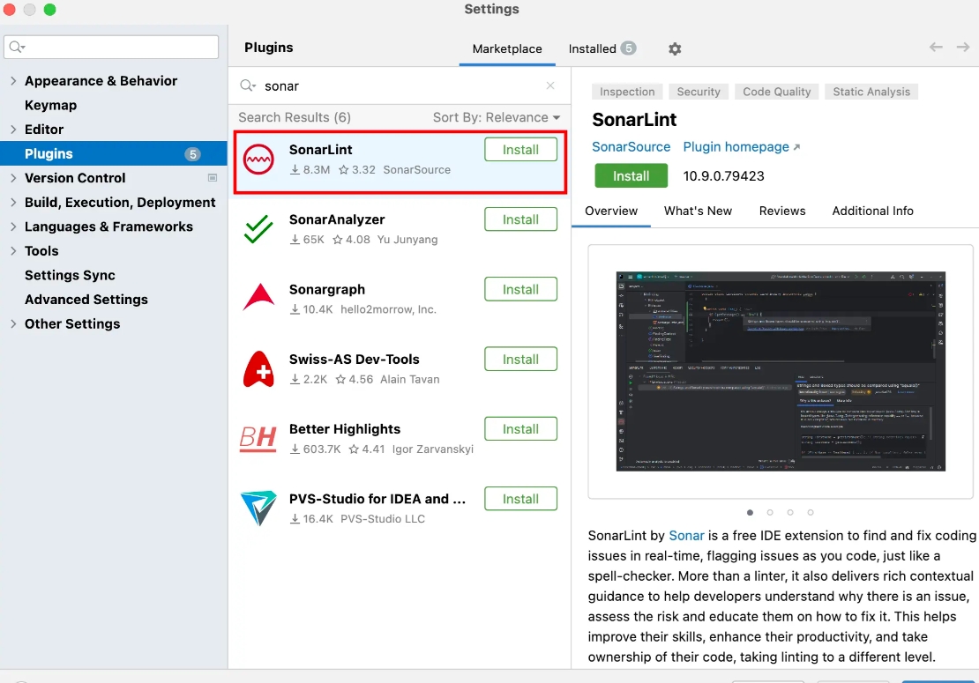Select Plugins in the settings sidebar
Screen dimensions: 979x683
pos(114,153)
